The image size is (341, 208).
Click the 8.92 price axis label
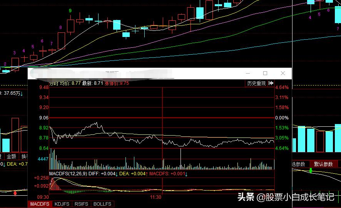[44, 128]
